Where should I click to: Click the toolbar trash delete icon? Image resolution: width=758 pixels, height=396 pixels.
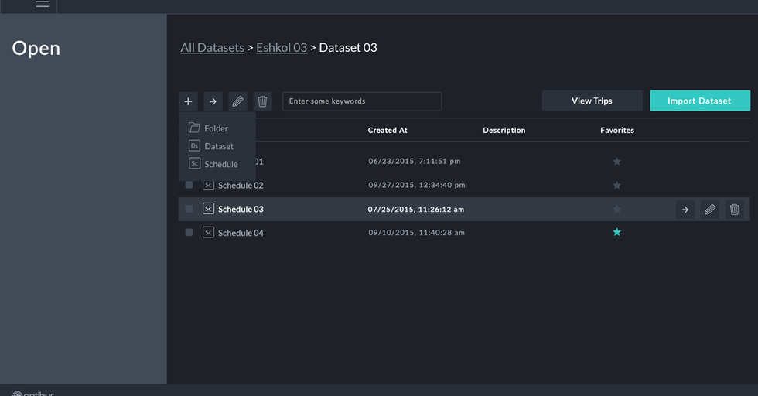262,101
